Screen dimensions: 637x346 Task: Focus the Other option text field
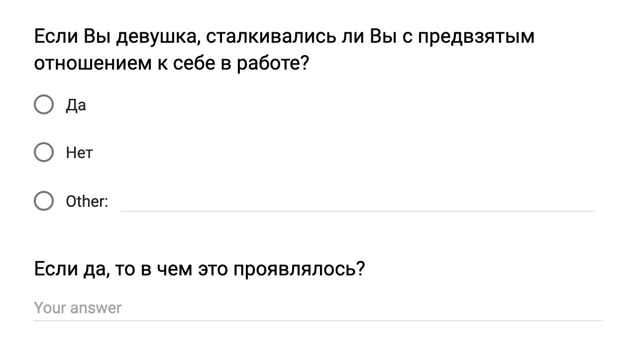357,202
